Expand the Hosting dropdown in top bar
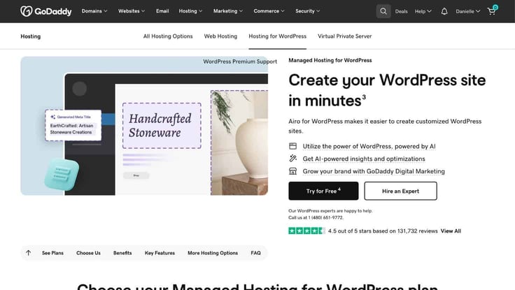The height and width of the screenshot is (290, 515). tap(190, 11)
